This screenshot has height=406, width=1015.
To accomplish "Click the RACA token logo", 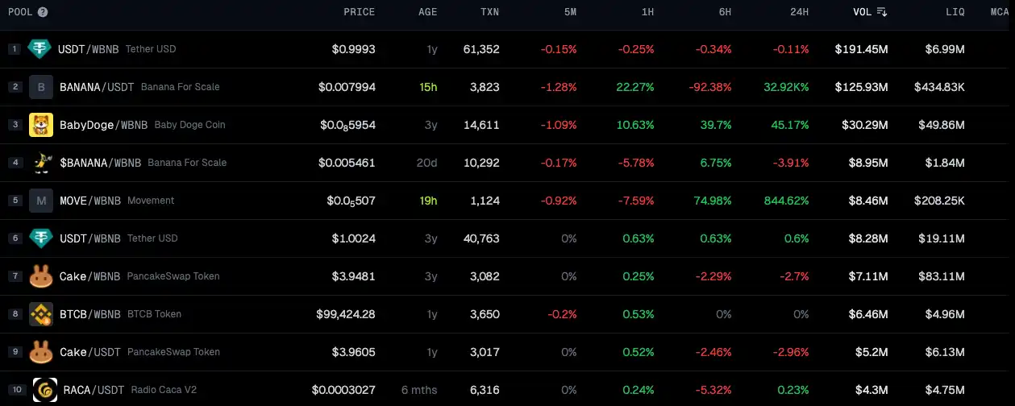I will pos(45,390).
